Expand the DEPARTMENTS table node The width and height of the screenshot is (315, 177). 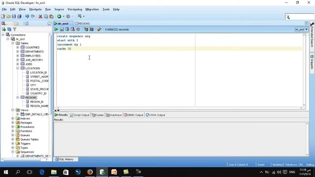(18, 52)
